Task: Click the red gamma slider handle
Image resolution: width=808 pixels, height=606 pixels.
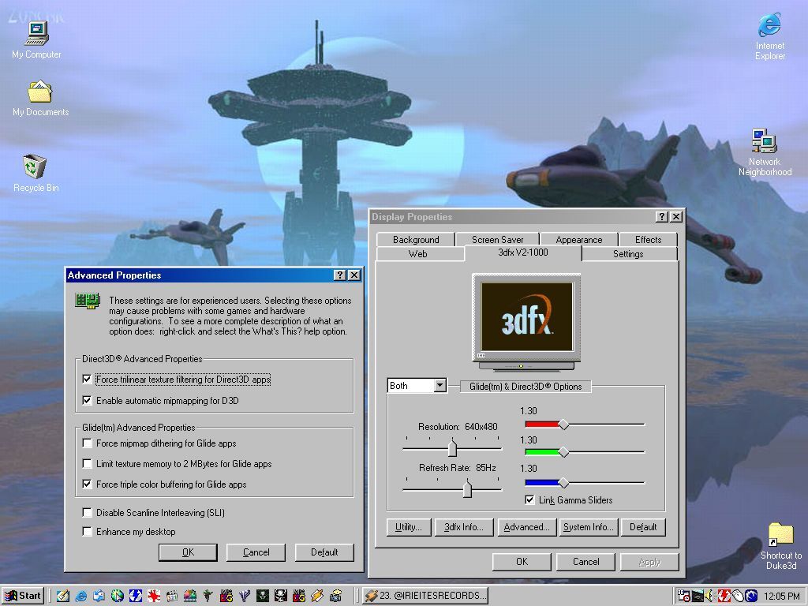Action: tap(563, 425)
